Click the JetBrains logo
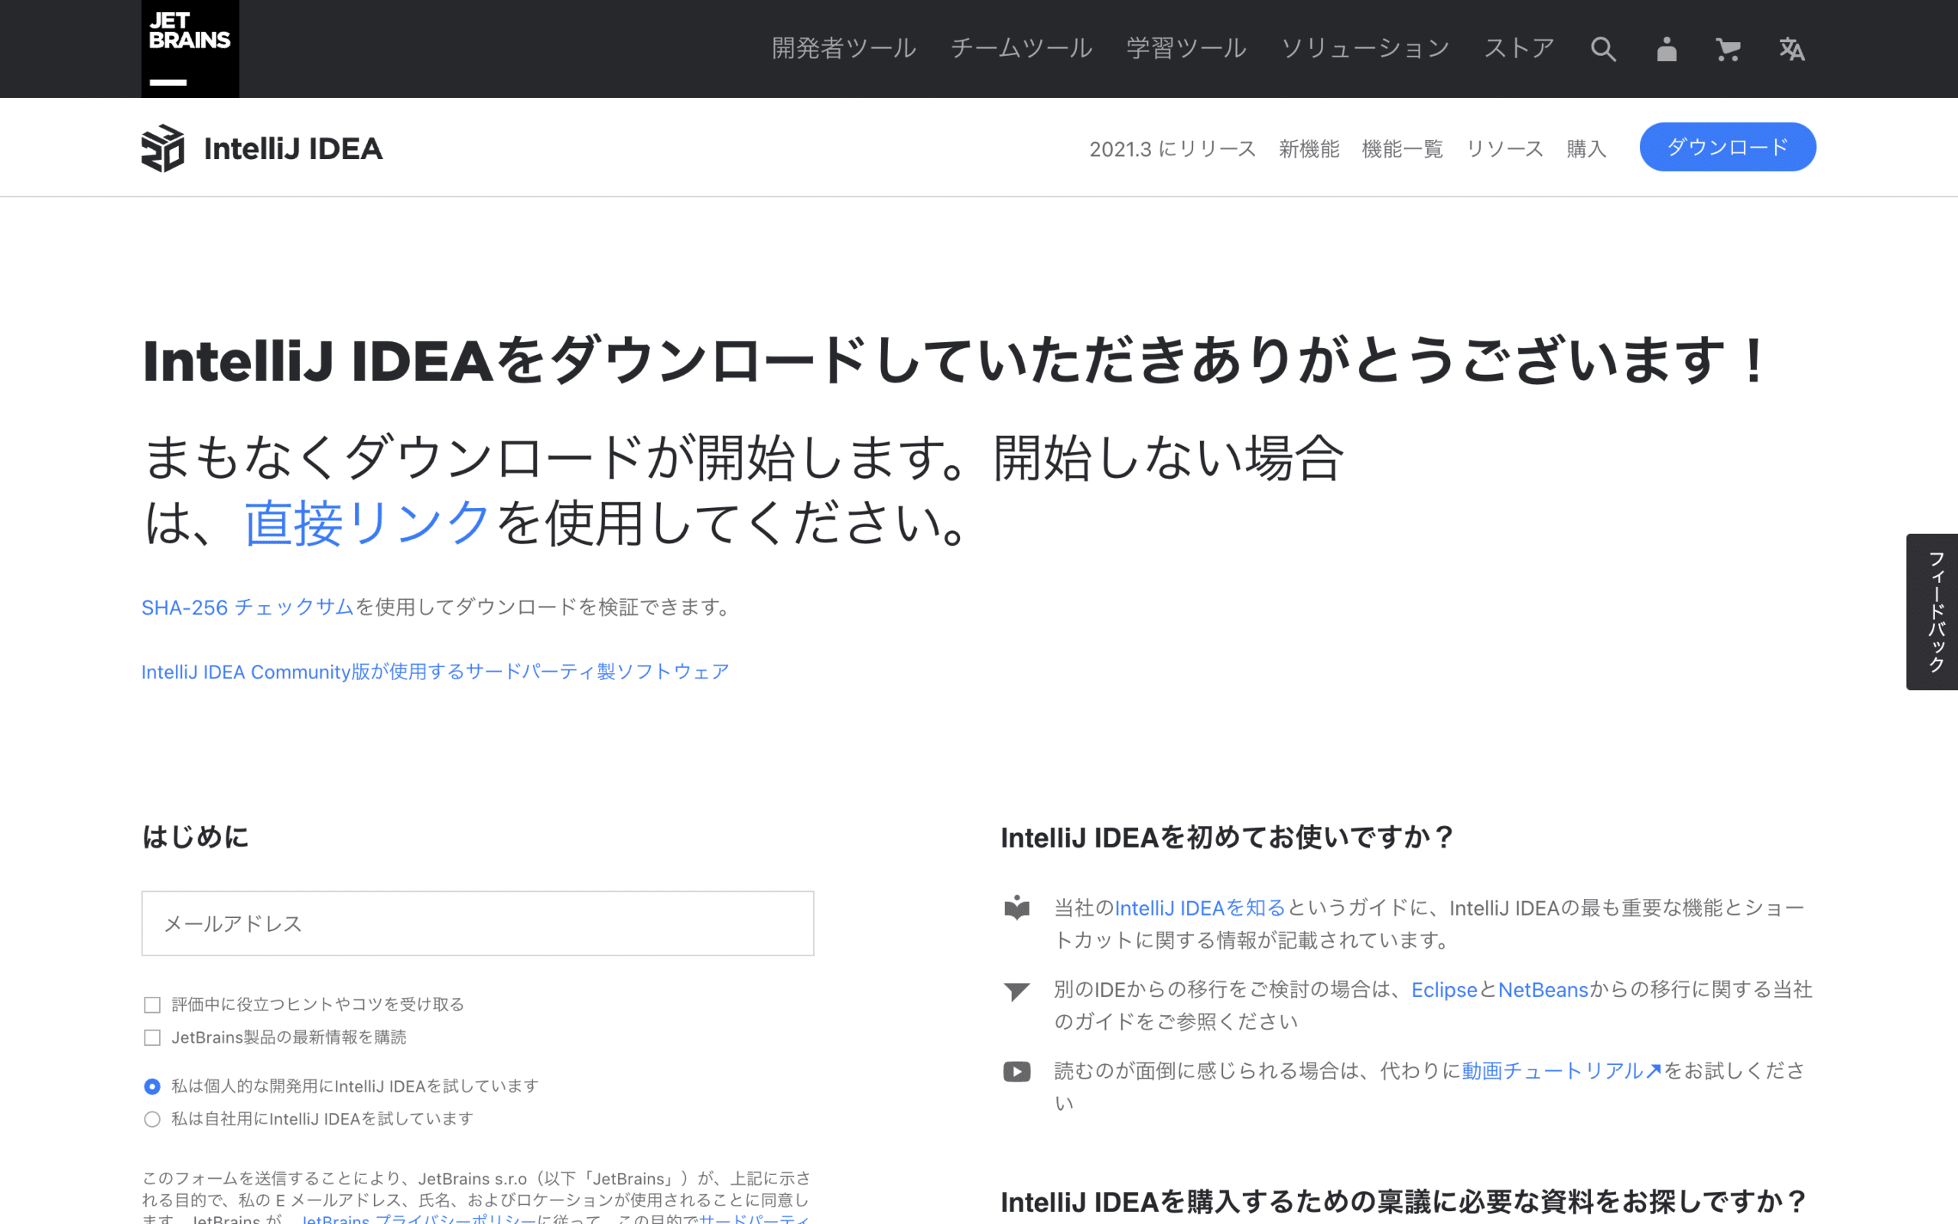The image size is (1958, 1224). pos(190,48)
